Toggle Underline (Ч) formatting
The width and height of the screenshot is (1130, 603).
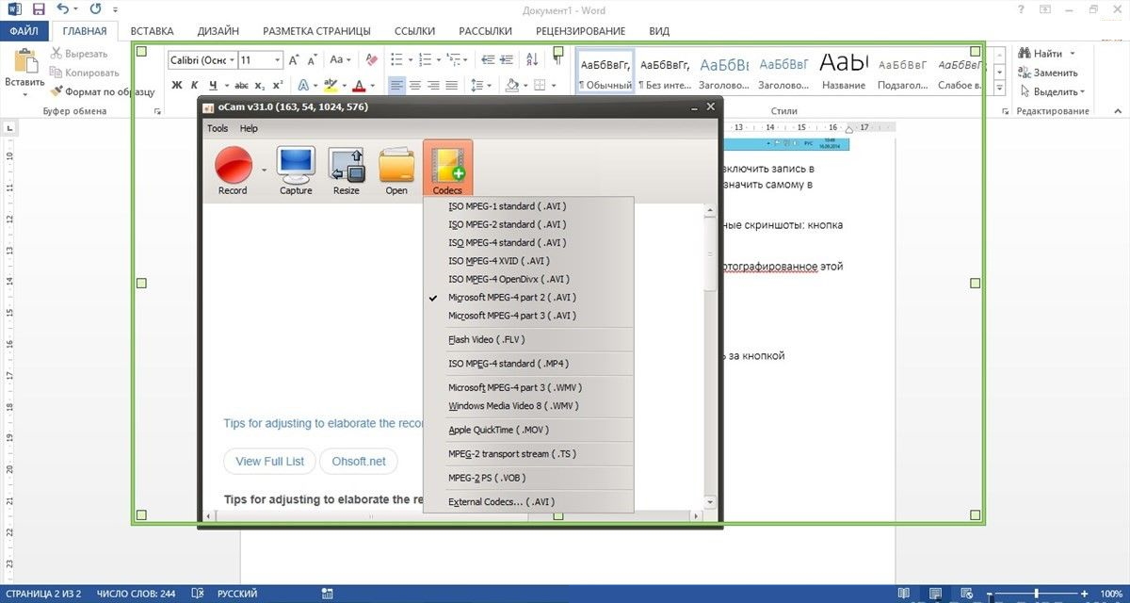[x=215, y=85]
